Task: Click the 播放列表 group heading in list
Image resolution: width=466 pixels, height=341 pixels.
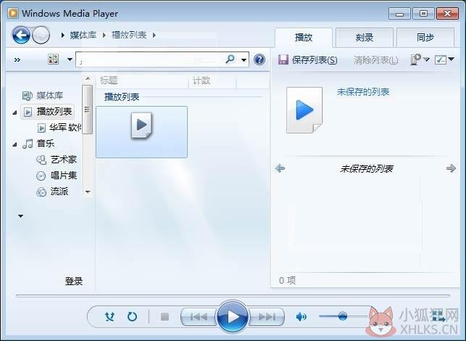Action: 122,97
